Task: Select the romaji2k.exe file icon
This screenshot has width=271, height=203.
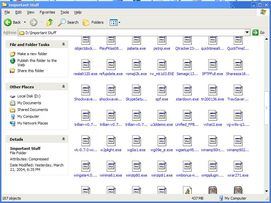Action: pos(137,65)
